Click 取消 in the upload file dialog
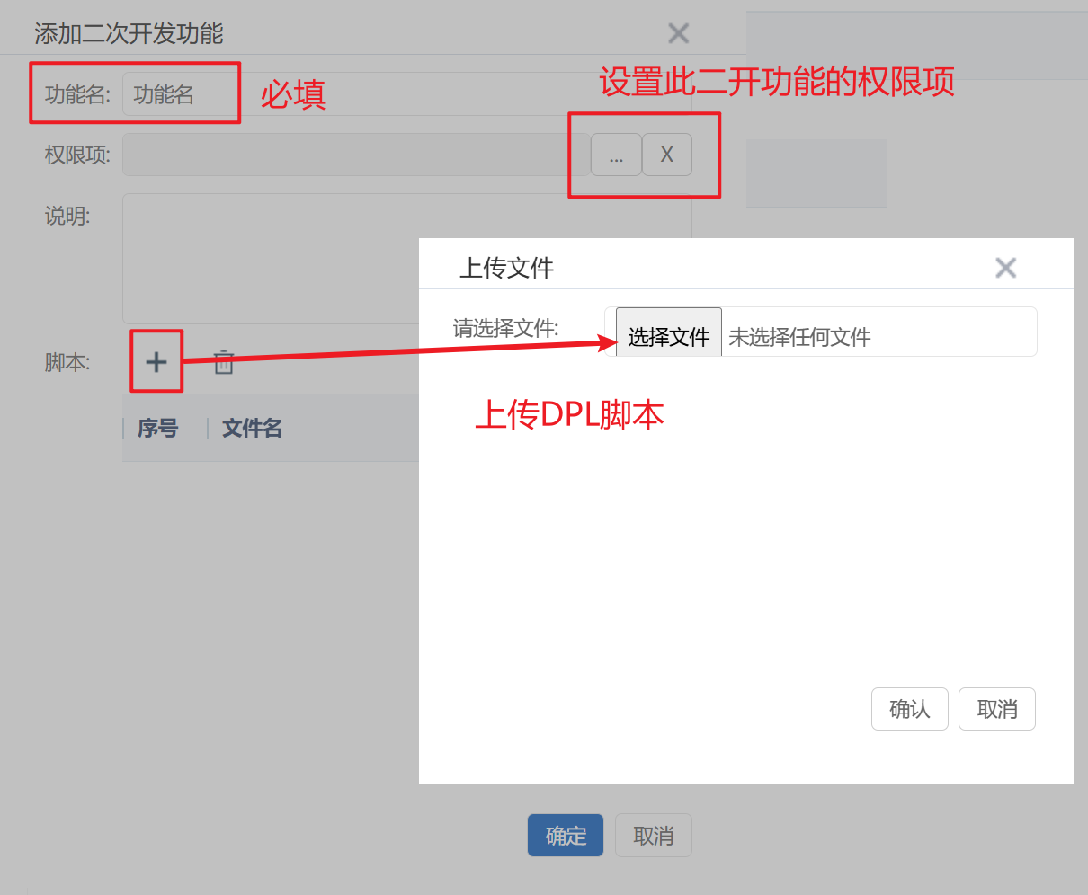 tap(997, 709)
